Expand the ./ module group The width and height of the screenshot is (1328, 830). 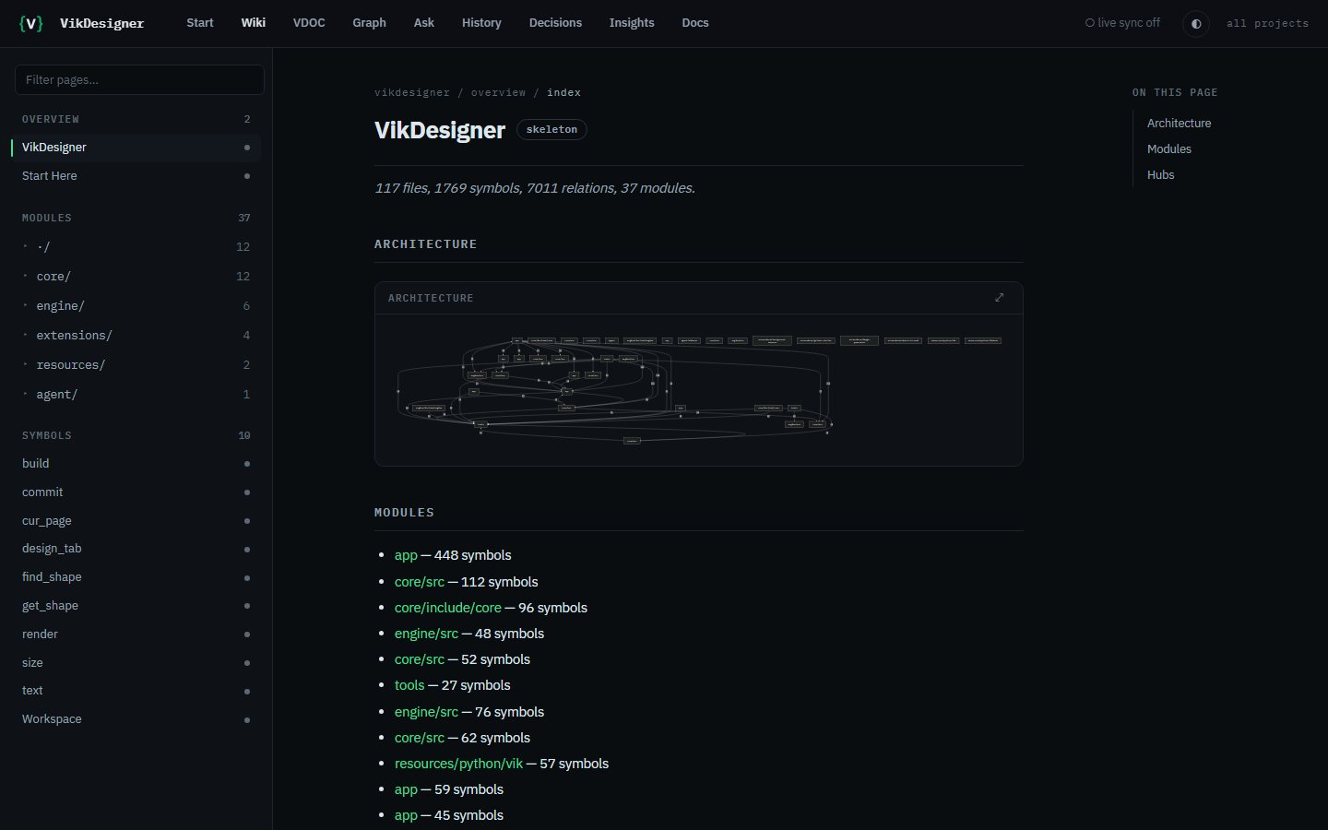136,246
